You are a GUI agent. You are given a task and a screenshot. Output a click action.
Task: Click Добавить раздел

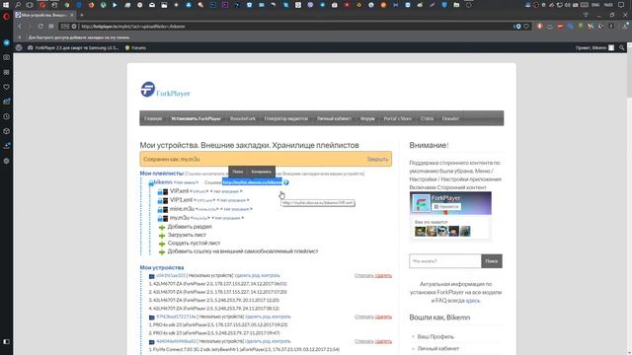point(190,227)
